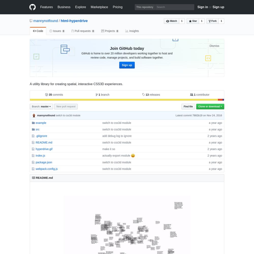Dismiss the Join GitHub banner

tap(214, 46)
